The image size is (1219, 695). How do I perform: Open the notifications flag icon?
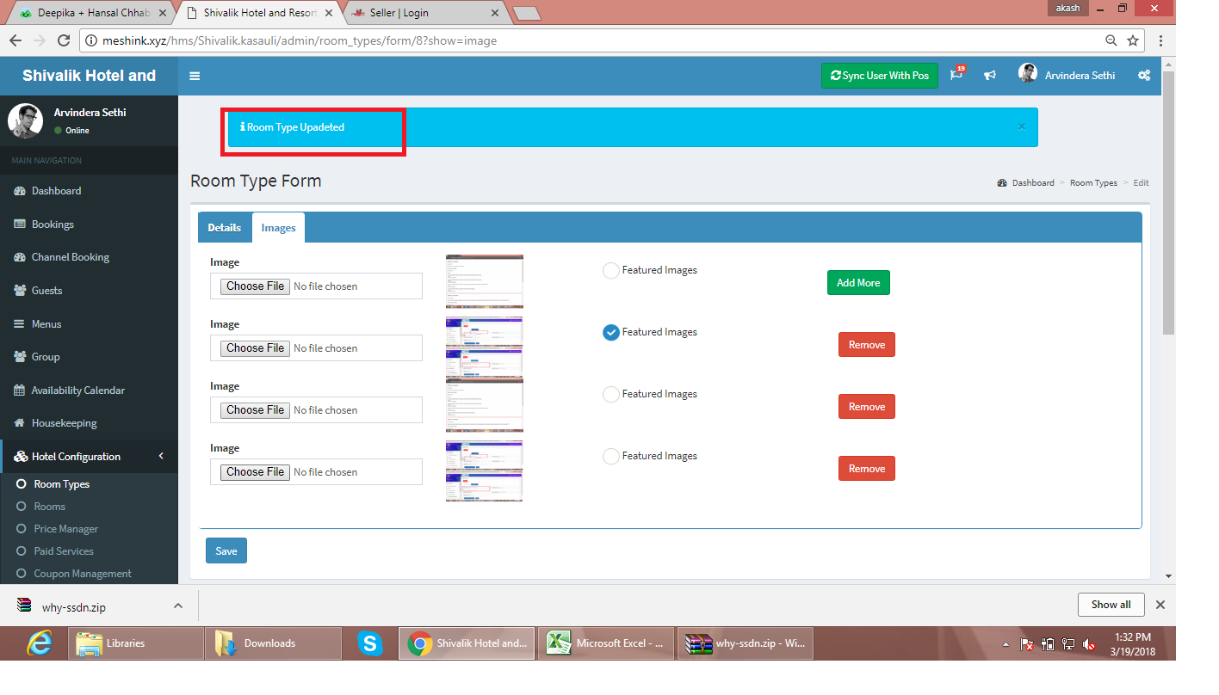click(956, 75)
